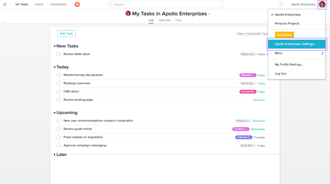Switch to the Calendar tab
Screen dimensions: 330x184
164,20
